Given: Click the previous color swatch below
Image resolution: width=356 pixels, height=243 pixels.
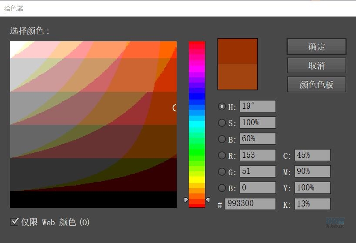Looking at the screenshot, I should coord(238,77).
